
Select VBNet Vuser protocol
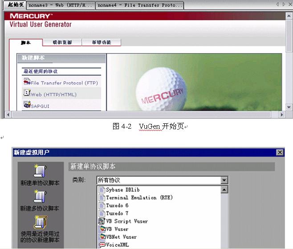tap(121, 237)
